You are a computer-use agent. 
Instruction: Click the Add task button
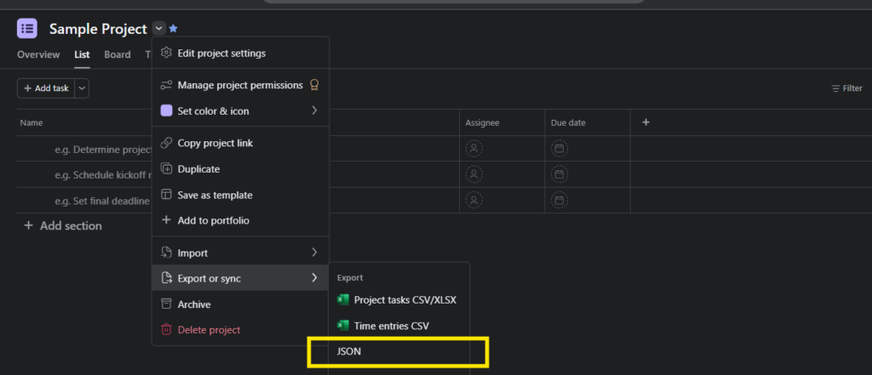46,88
